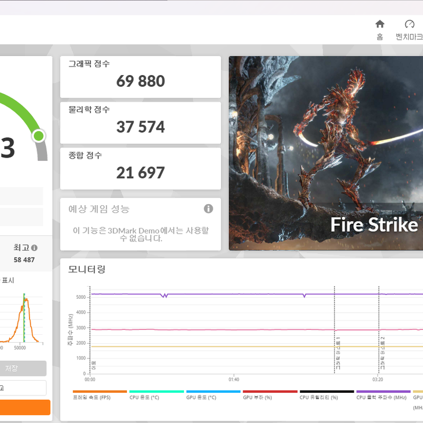Click the 그래픽 테스트 1 timeline marker
423x423 pixels.
338,353
